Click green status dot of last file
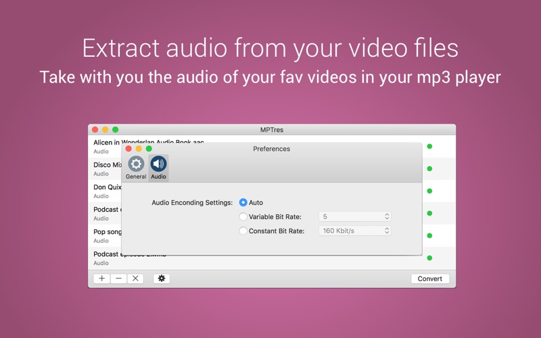 [429, 258]
